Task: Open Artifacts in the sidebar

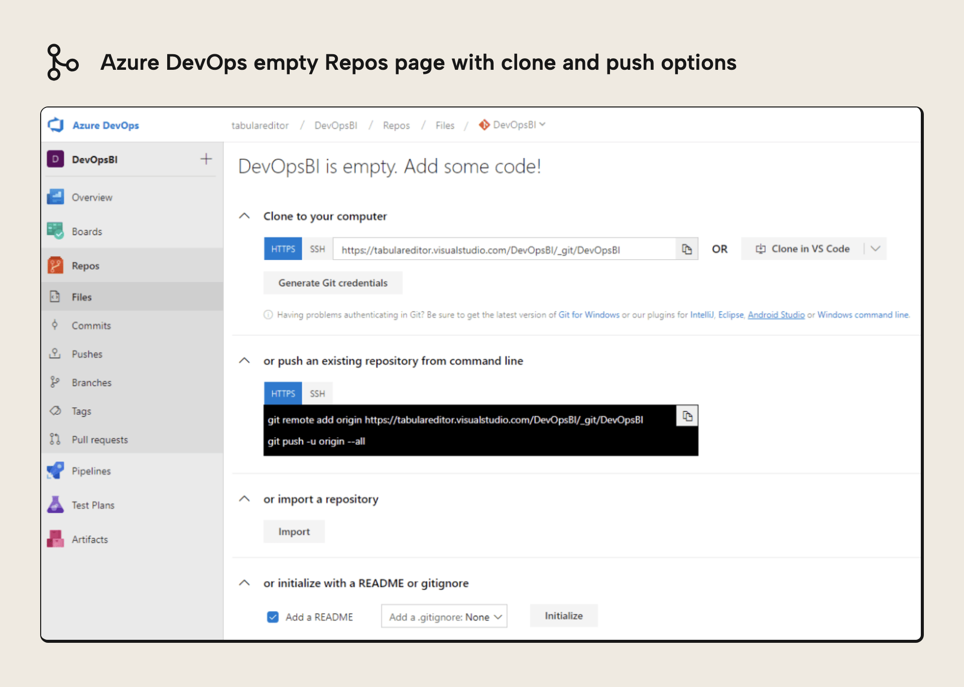Action: 133,539
